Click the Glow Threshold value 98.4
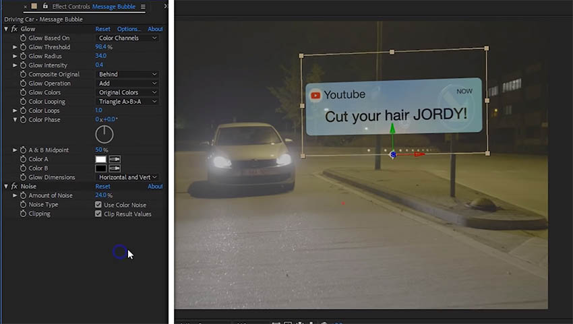 [101, 46]
